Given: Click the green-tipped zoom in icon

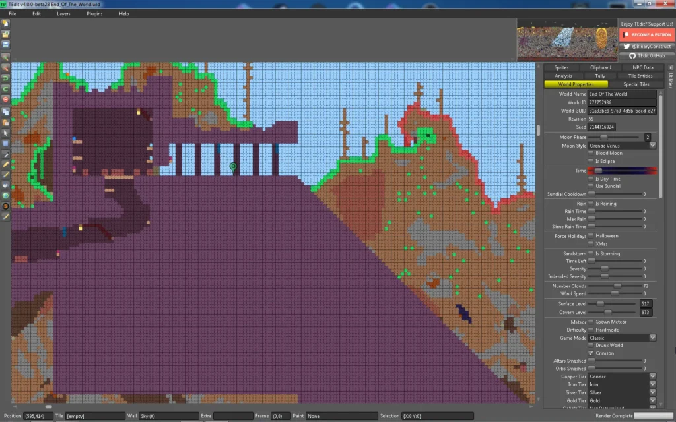Looking at the screenshot, I should 5,57.
